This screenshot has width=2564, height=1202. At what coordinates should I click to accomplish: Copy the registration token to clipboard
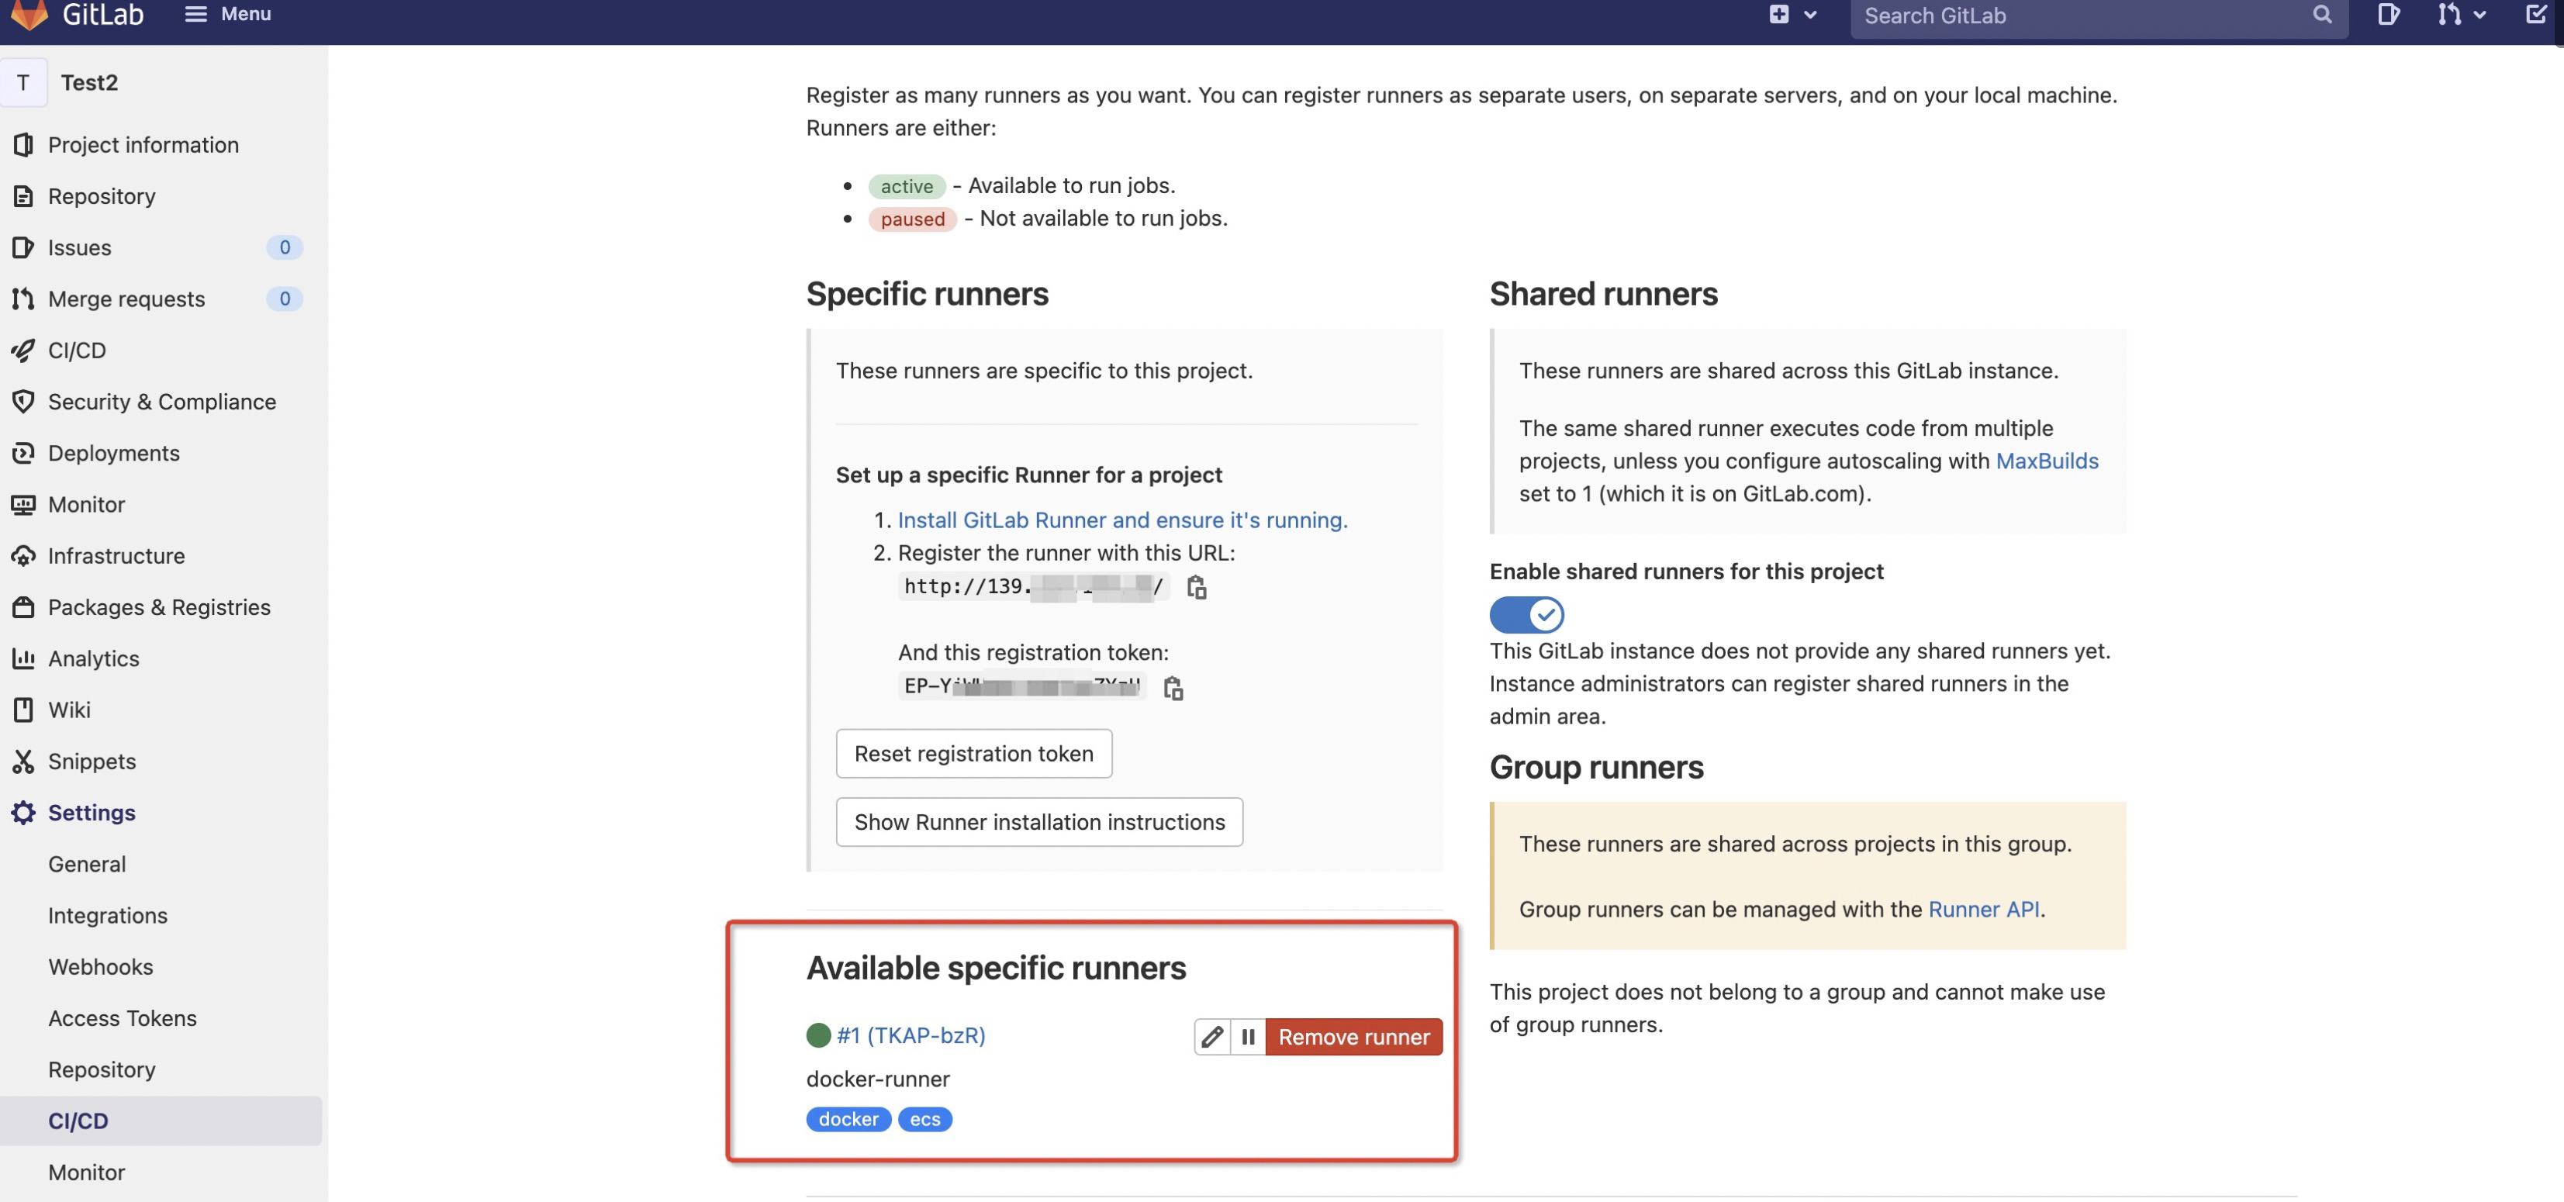[x=1173, y=688]
